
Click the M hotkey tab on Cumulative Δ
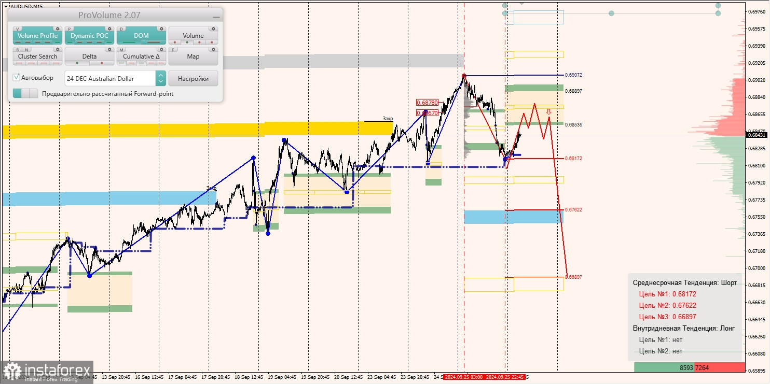tap(121, 50)
